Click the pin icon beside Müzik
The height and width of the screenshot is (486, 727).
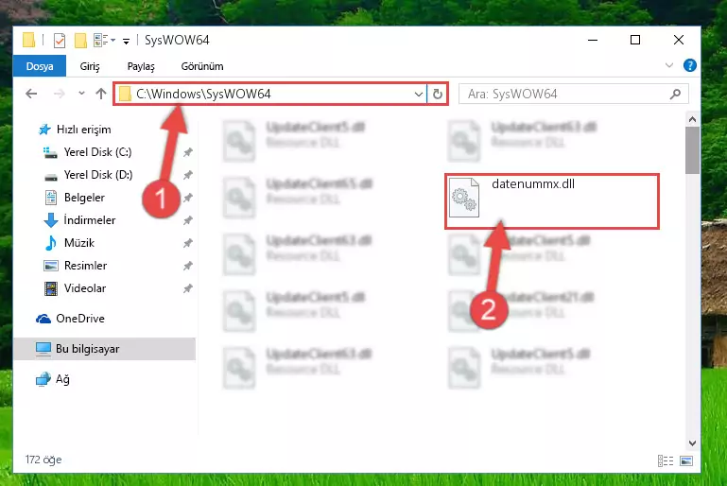(x=188, y=243)
